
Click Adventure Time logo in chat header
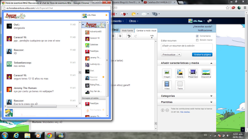point(15,16)
